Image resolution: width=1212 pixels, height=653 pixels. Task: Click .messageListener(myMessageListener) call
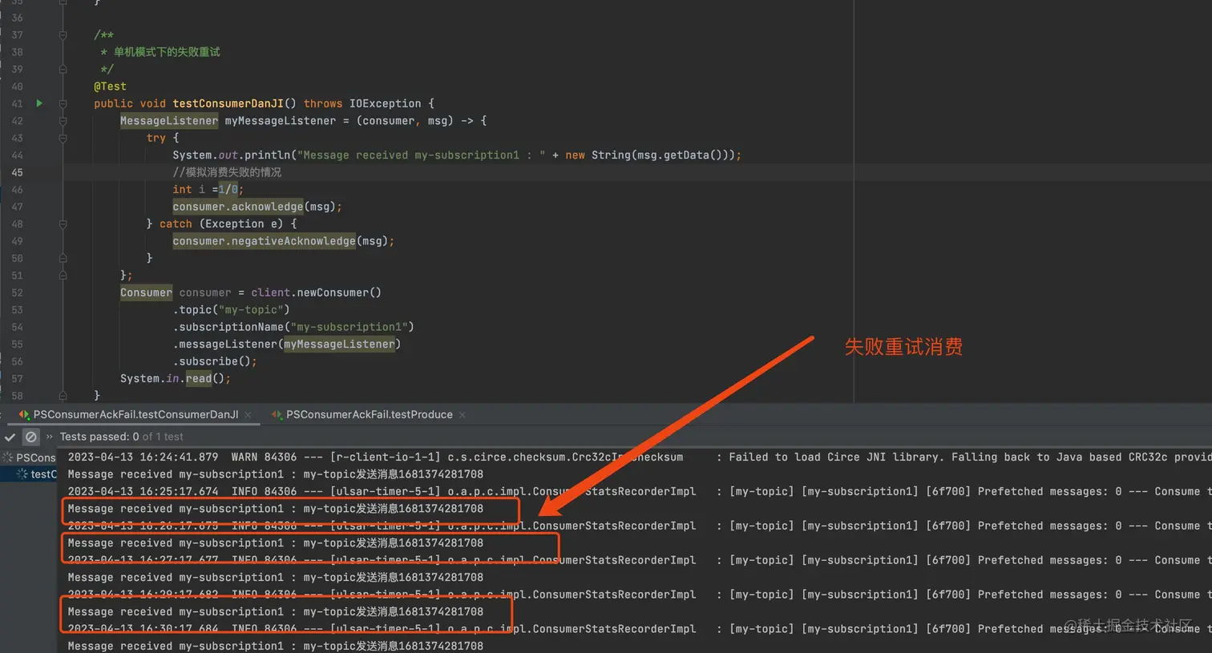[x=287, y=345]
